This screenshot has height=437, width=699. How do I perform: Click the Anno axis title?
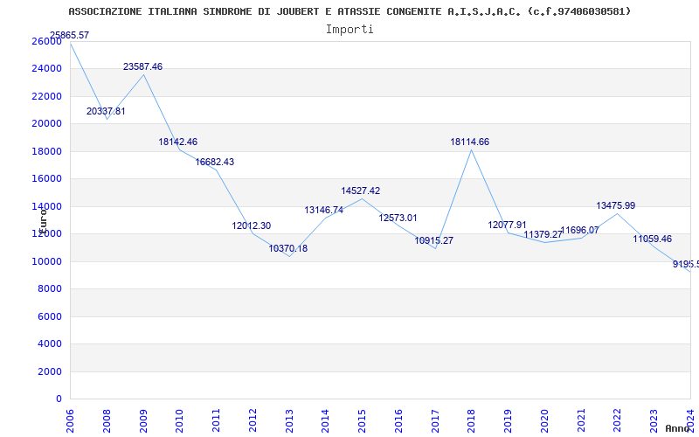(677, 428)
